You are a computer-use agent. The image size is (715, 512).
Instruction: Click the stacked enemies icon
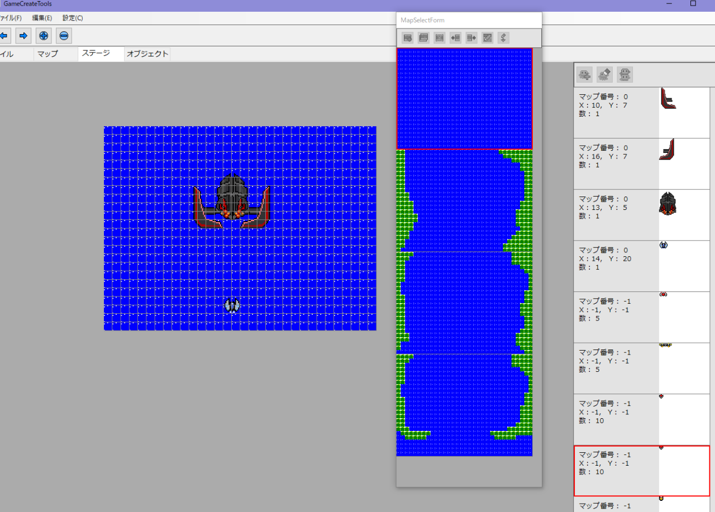(625, 74)
